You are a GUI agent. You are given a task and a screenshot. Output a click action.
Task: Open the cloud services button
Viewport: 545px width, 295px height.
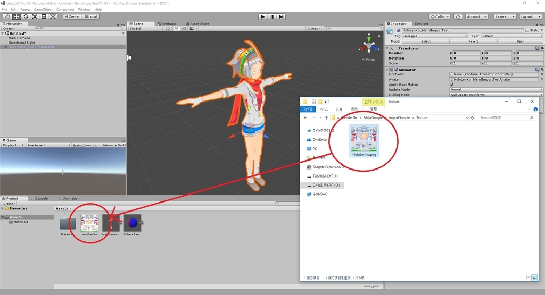458,16
